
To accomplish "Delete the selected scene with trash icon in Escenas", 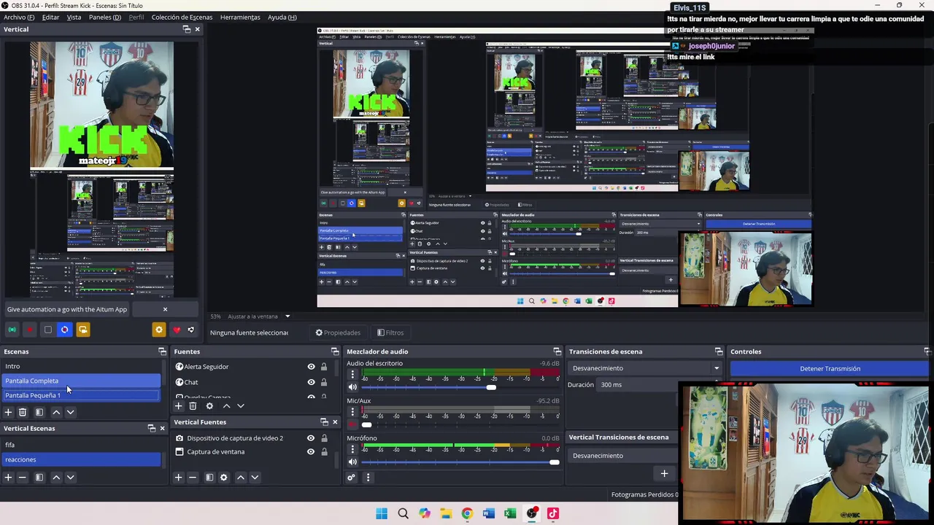I will [x=23, y=412].
